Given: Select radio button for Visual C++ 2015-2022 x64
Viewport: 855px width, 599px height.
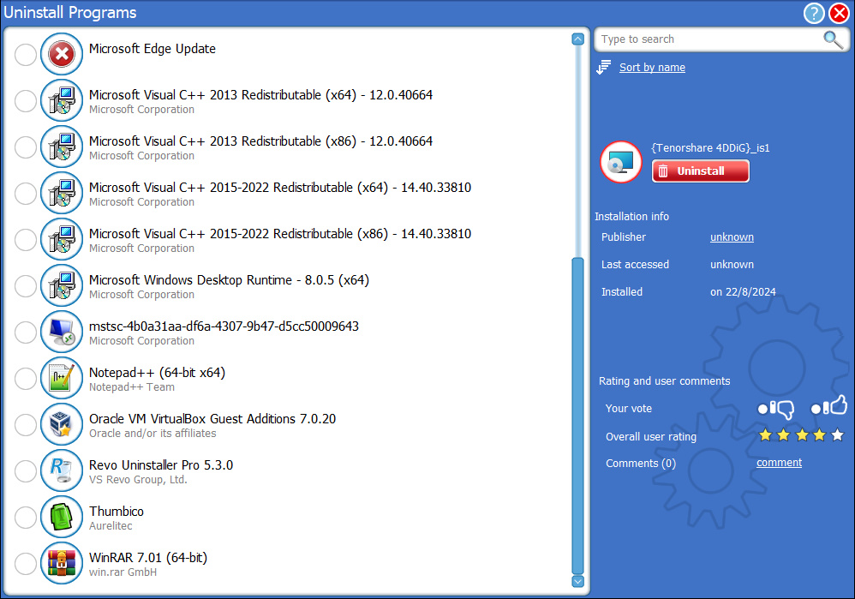Looking at the screenshot, I should coord(26,194).
